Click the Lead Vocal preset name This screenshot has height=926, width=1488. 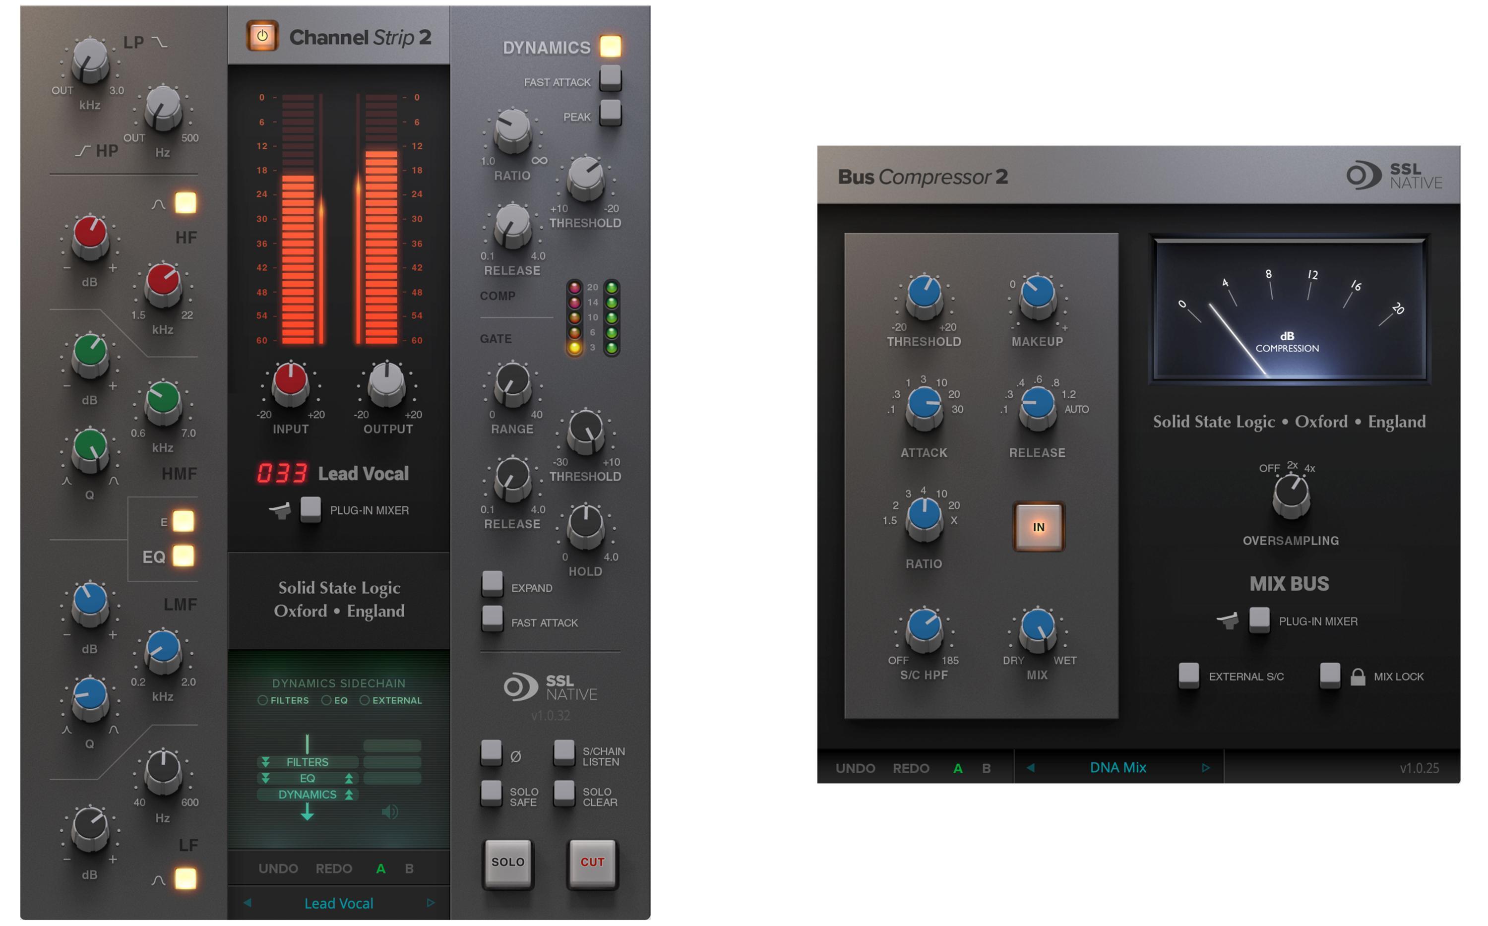(338, 903)
